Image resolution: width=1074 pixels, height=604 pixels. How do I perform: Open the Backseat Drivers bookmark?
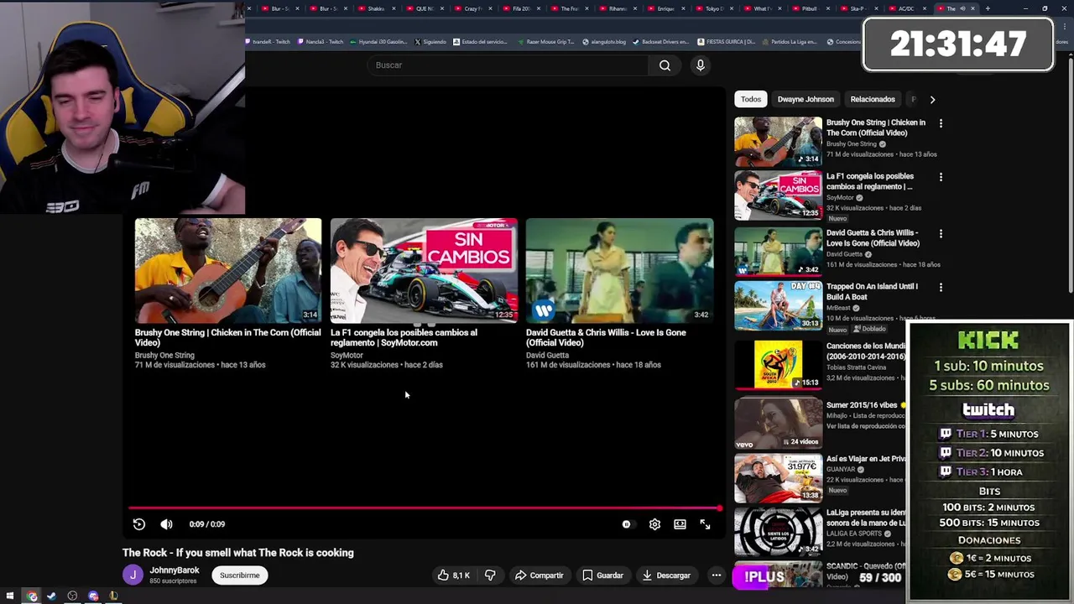[x=660, y=42]
